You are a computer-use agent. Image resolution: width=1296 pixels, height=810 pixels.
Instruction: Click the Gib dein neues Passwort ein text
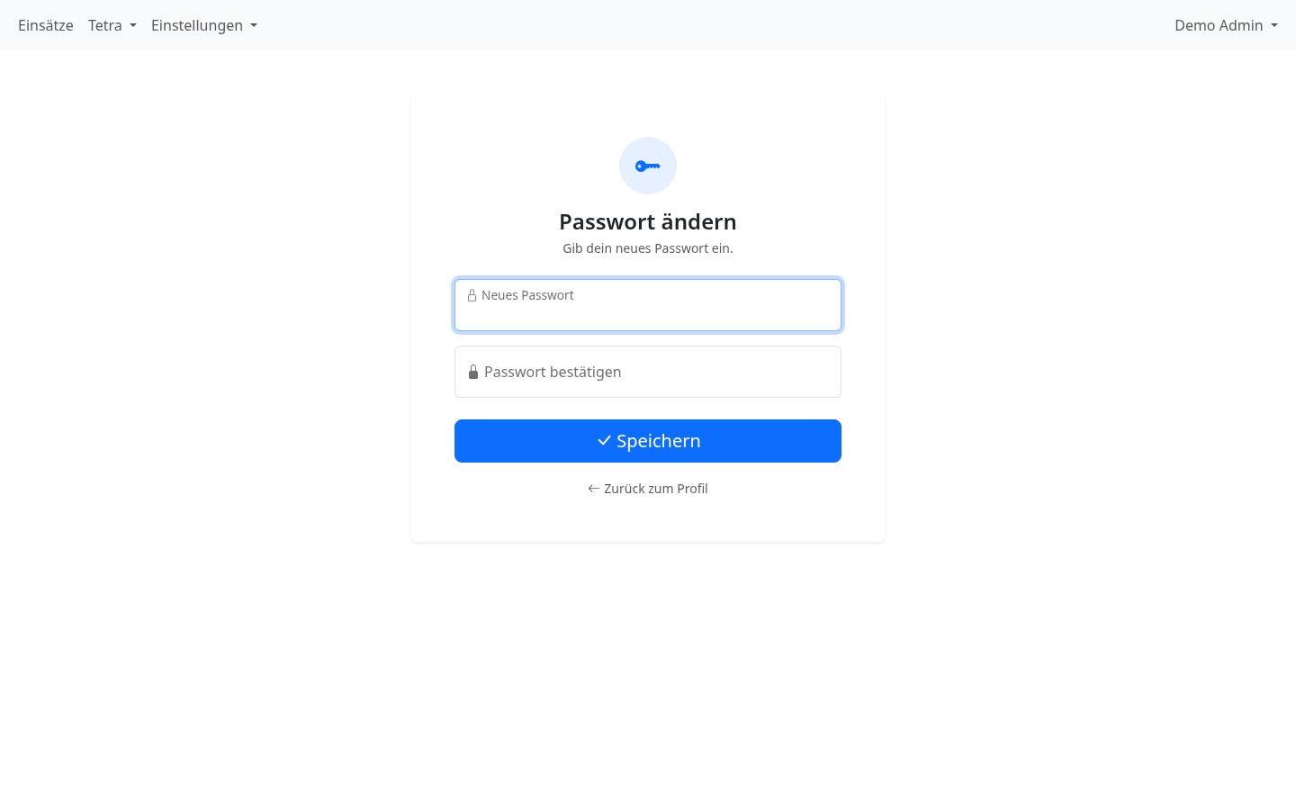[648, 248]
